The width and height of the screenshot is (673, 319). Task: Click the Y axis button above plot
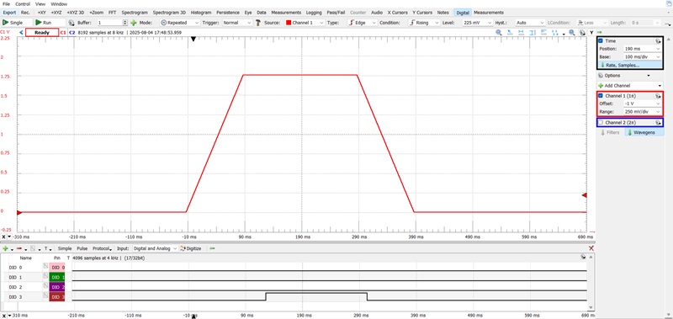(x=591, y=32)
